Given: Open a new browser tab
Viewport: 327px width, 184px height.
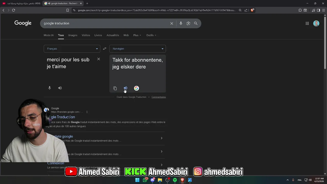Looking at the screenshot, I should tap(87, 3).
